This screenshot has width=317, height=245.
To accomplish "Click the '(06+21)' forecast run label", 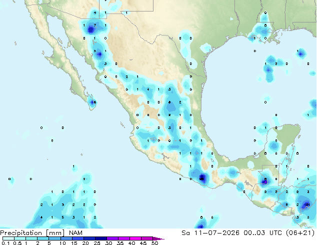I will (x=300, y=233).
